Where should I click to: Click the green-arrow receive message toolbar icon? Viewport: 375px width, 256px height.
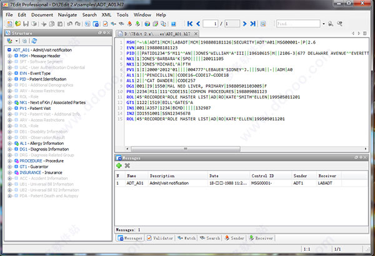coord(137,24)
